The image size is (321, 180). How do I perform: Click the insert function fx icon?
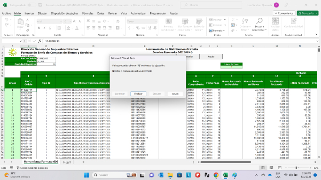[x=40, y=41]
